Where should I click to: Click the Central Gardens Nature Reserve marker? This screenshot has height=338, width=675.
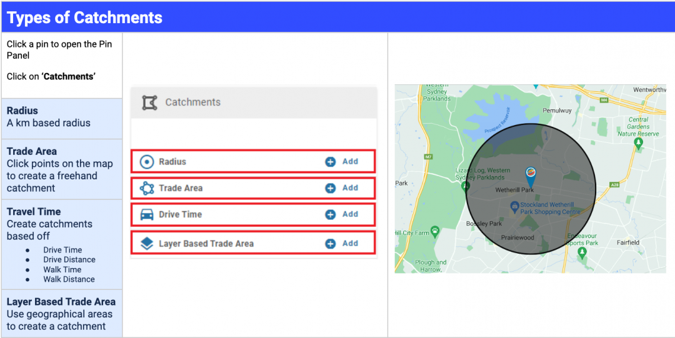[x=638, y=143]
